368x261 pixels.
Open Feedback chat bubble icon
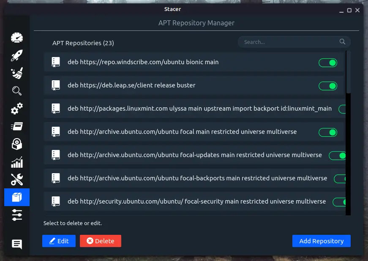[x=17, y=244]
